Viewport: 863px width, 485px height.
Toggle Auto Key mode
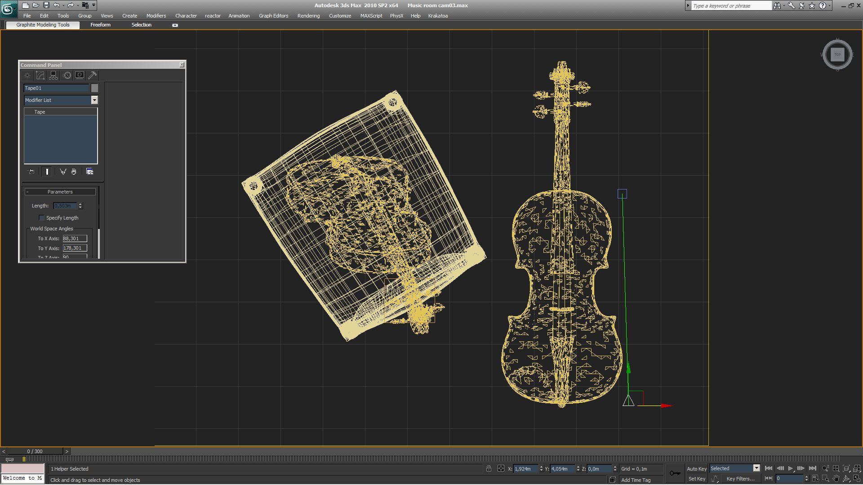[x=696, y=468]
